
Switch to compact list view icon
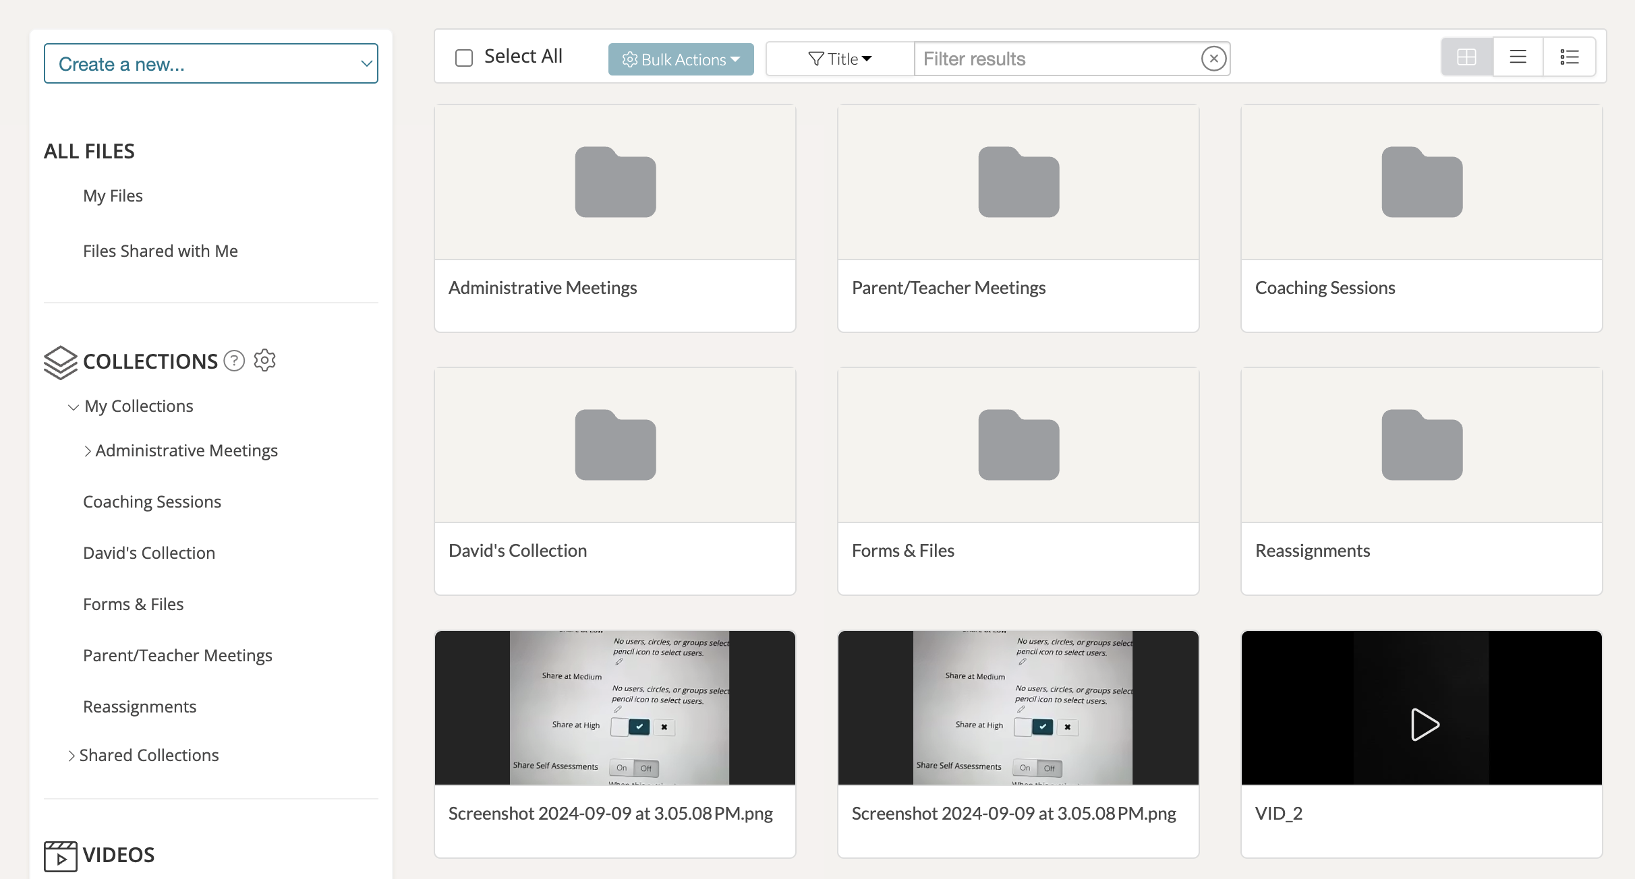(1518, 57)
